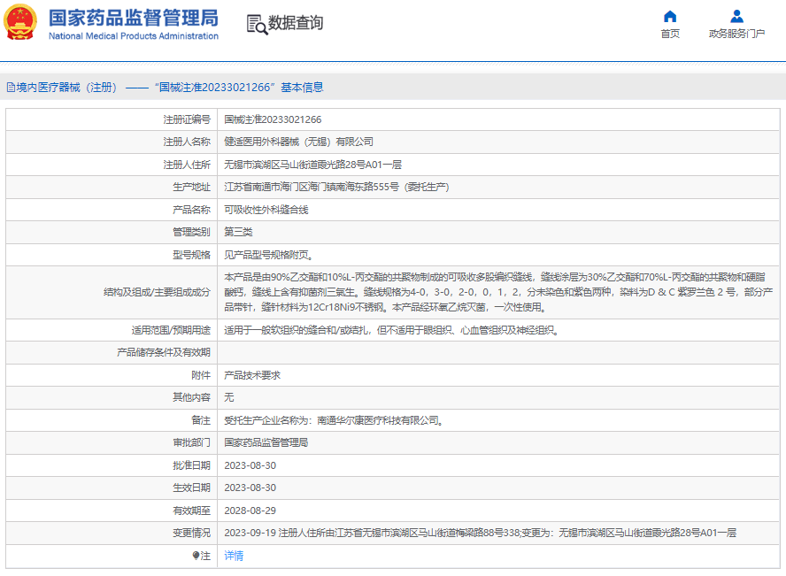Screen dimensions: 786x576
Task: Click 政务服务门户 navigation label
Action: point(736,34)
